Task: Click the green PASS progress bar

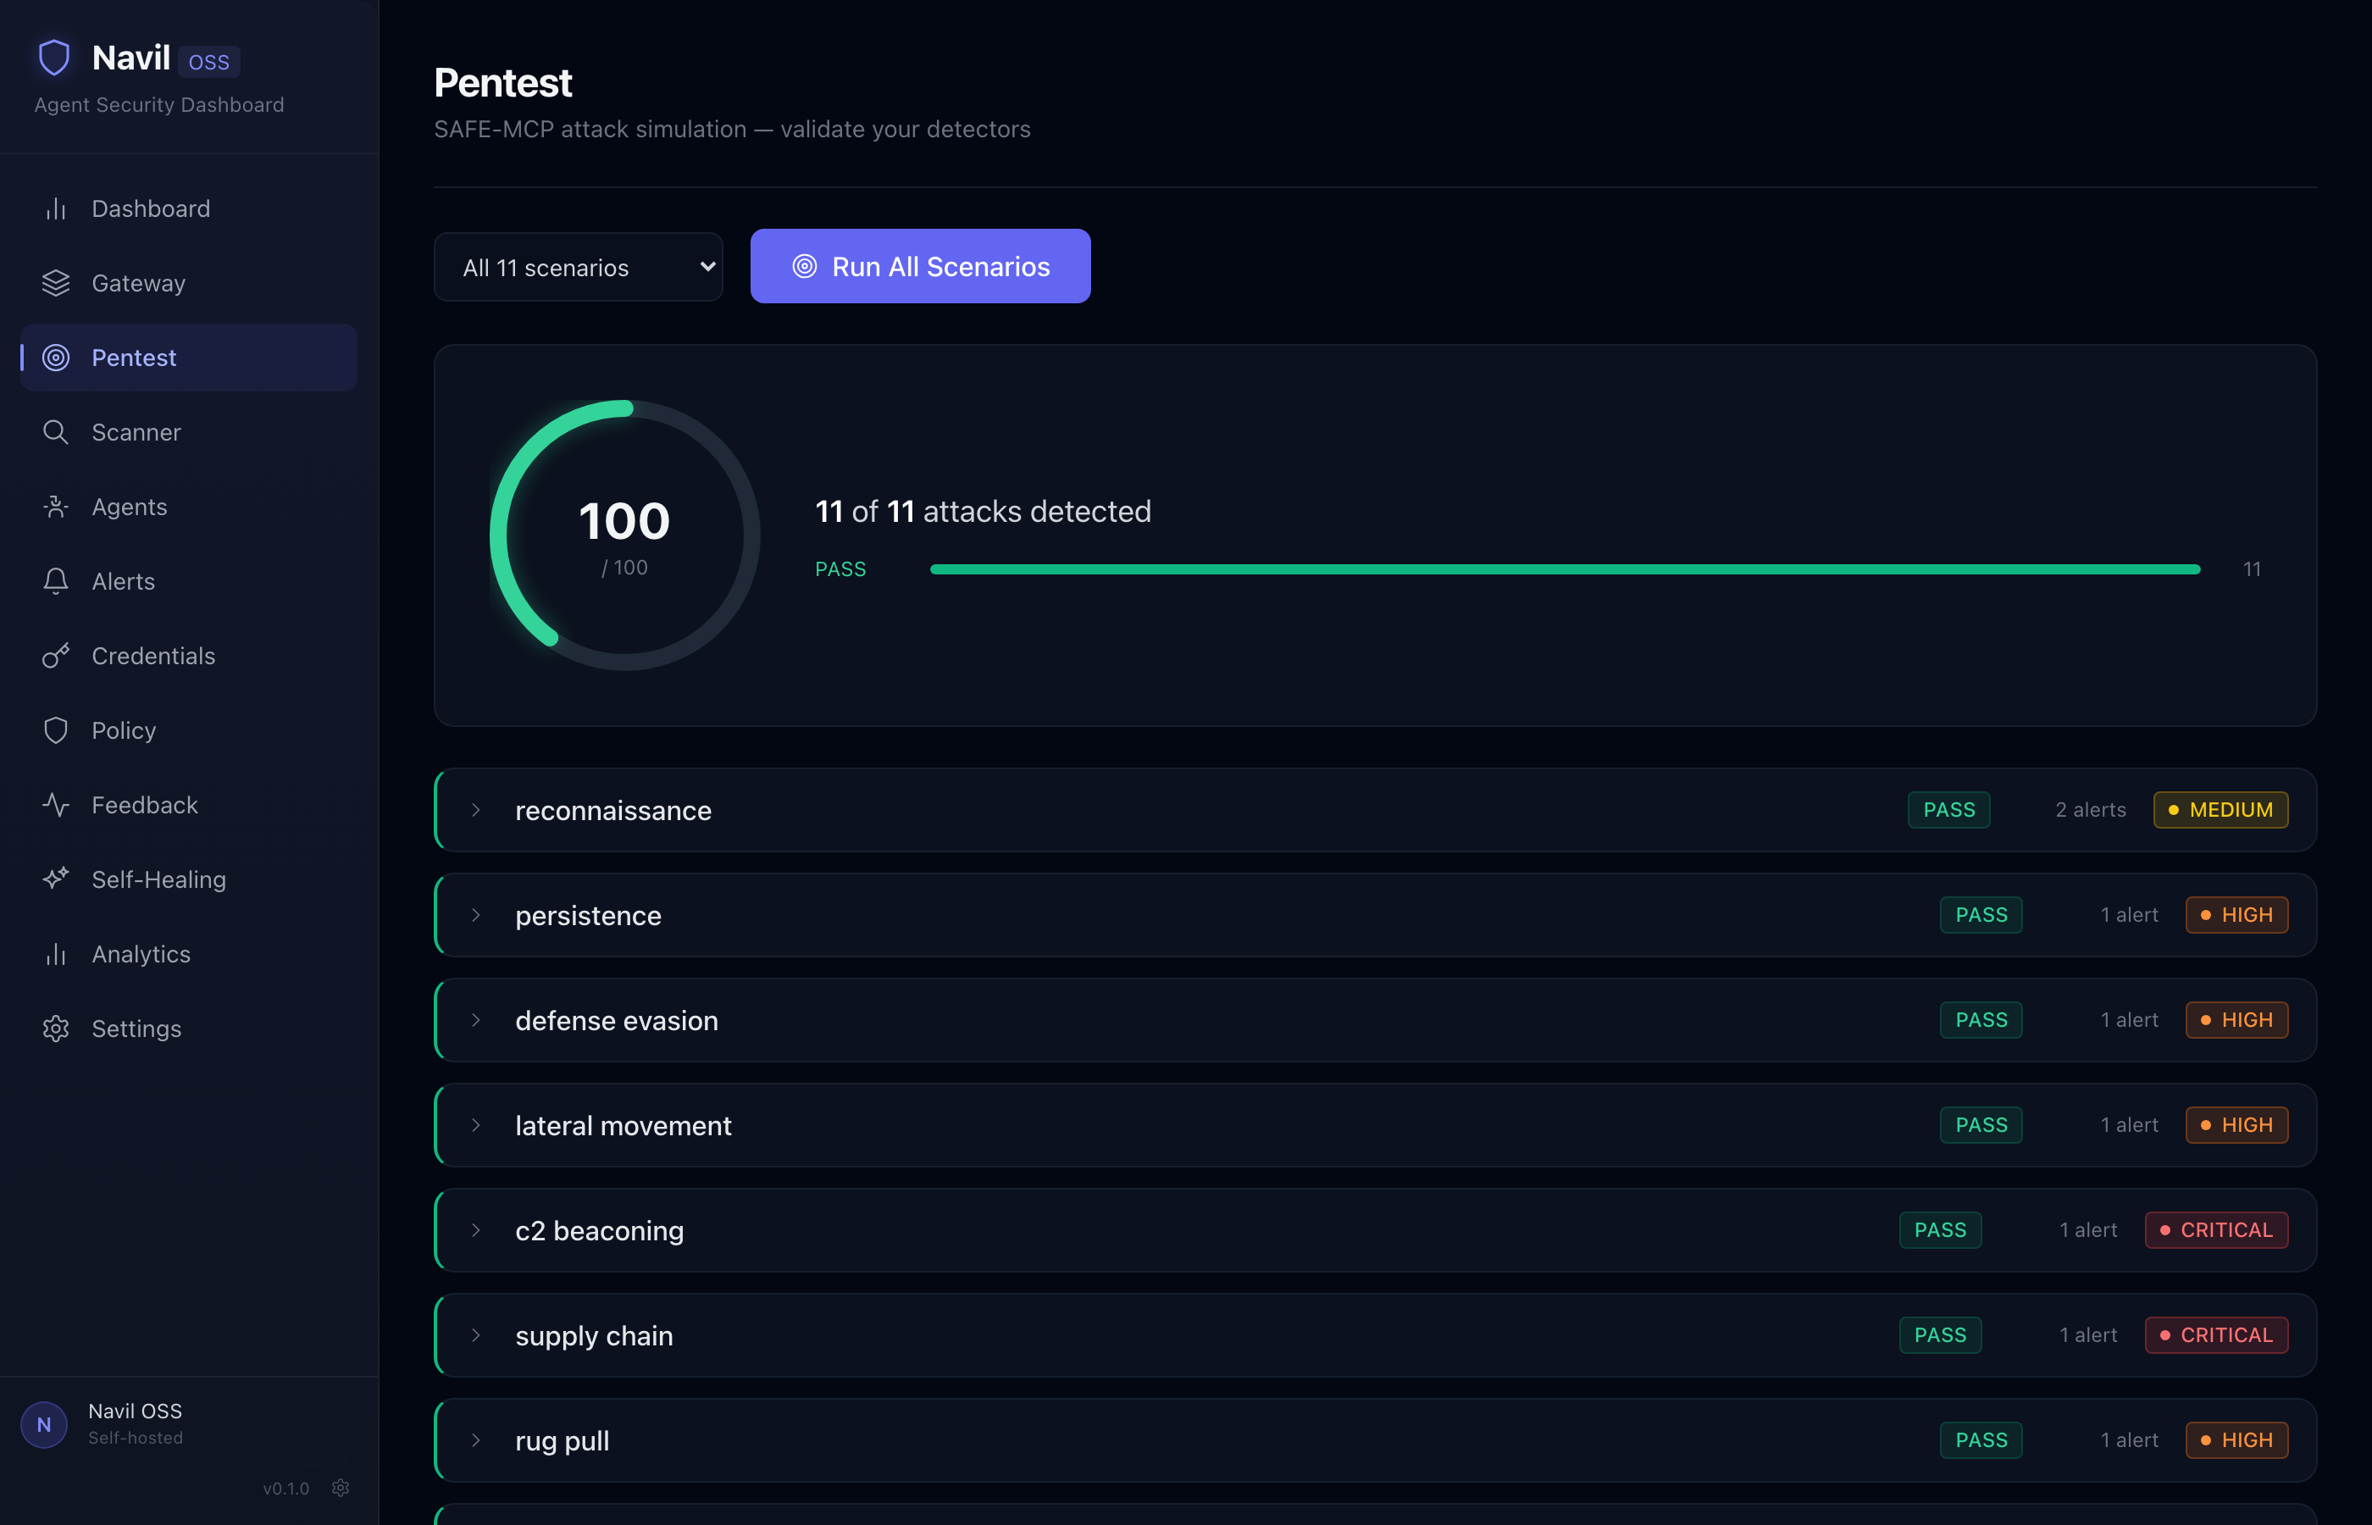Action: tap(1564, 568)
